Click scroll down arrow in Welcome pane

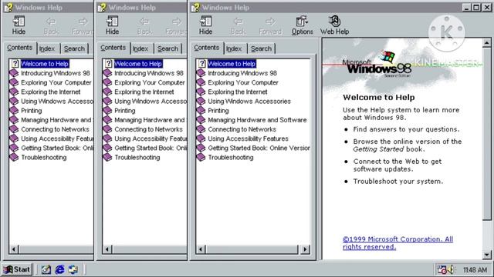[x=487, y=255]
